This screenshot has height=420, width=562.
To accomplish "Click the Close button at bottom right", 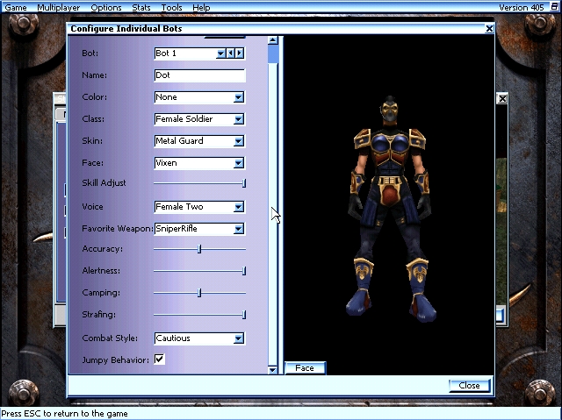I will tap(469, 386).
